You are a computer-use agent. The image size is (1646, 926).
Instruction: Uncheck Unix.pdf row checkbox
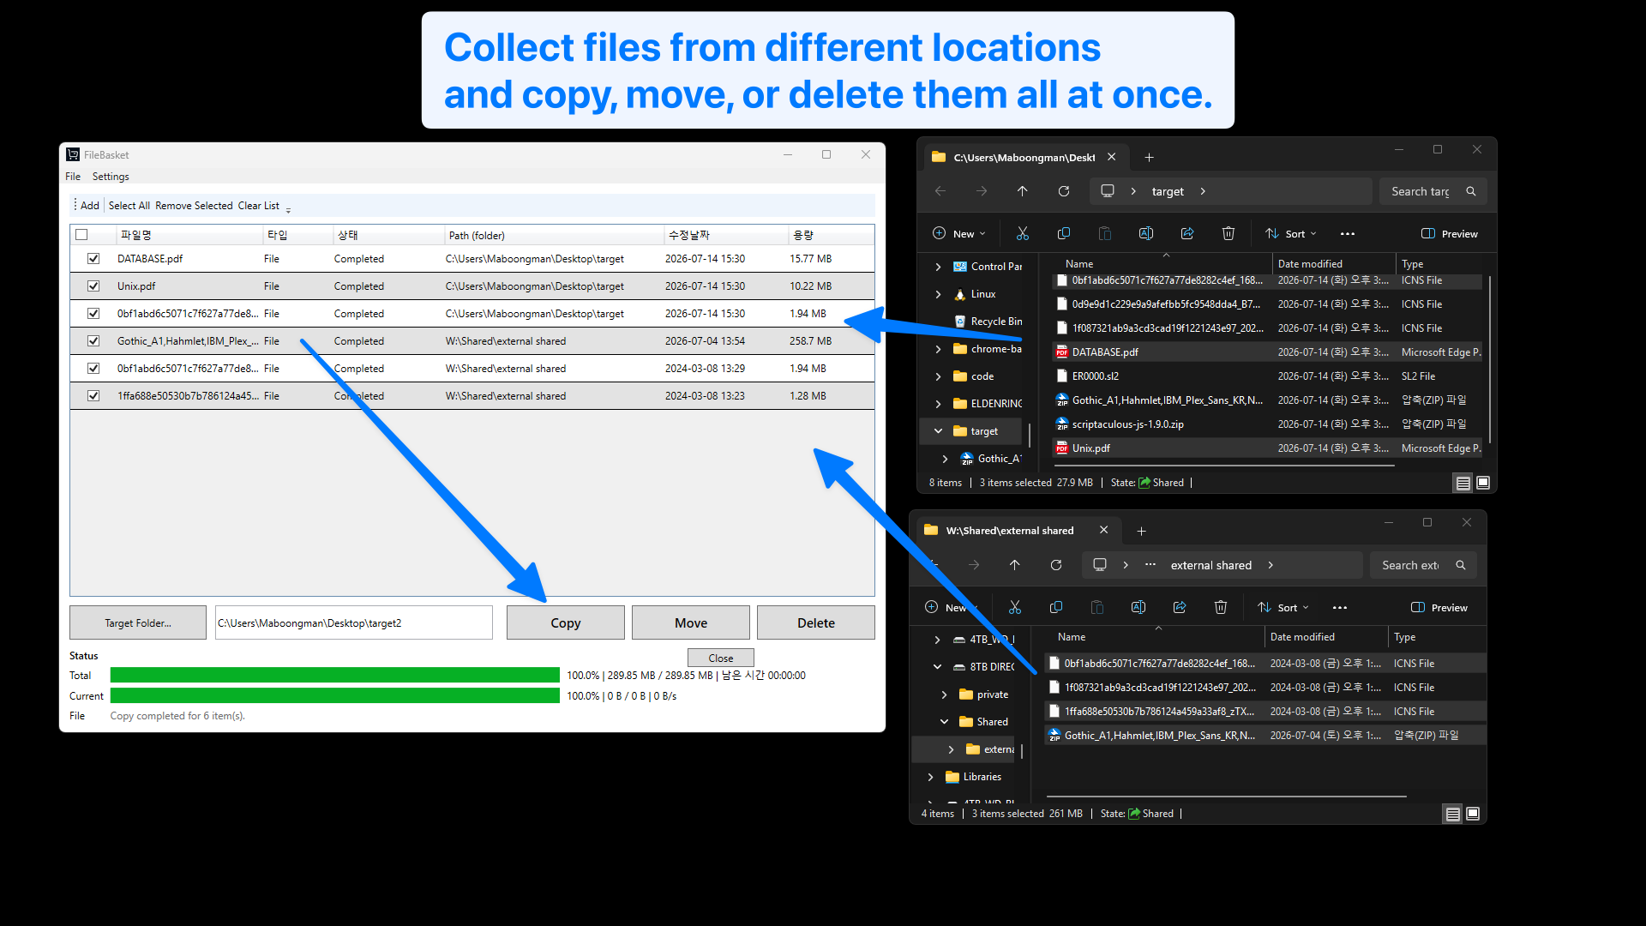point(93,286)
